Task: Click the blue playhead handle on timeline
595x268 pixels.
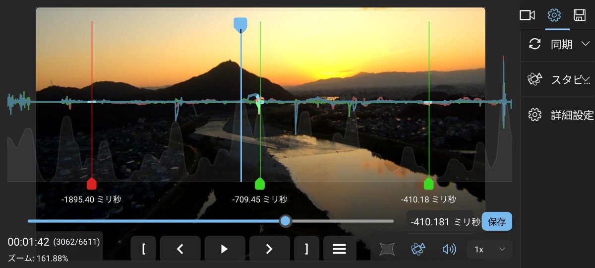Action: coord(240,24)
